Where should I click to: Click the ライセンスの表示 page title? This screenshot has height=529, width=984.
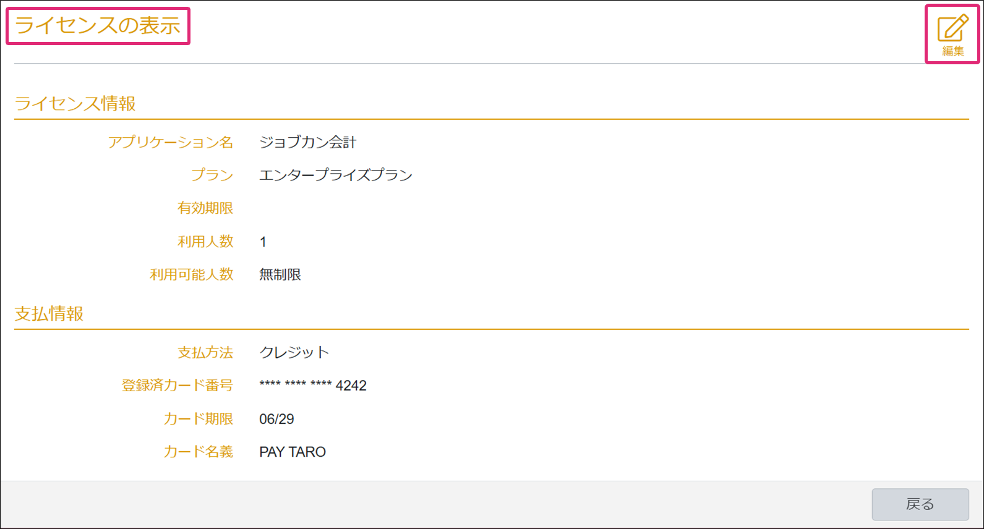pos(98,26)
